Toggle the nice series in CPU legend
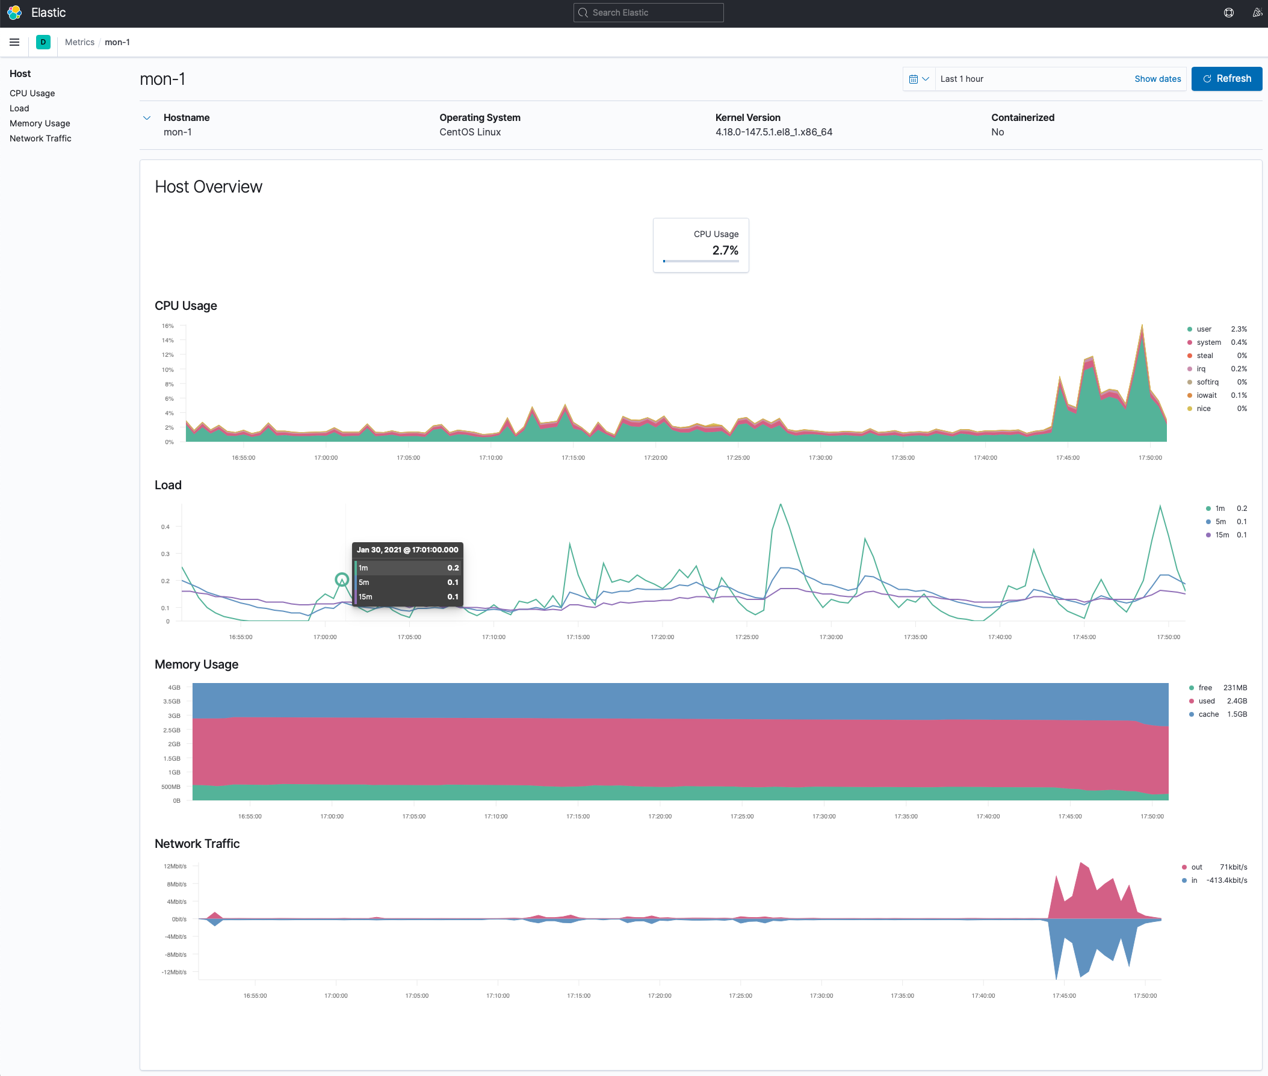 click(1217, 409)
